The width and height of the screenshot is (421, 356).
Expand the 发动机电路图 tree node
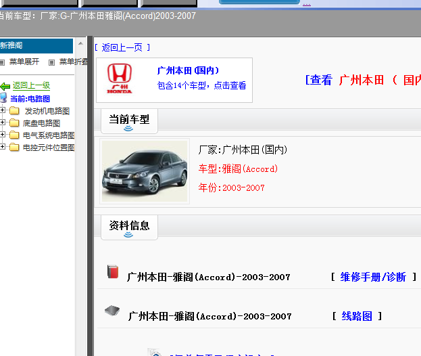3,110
